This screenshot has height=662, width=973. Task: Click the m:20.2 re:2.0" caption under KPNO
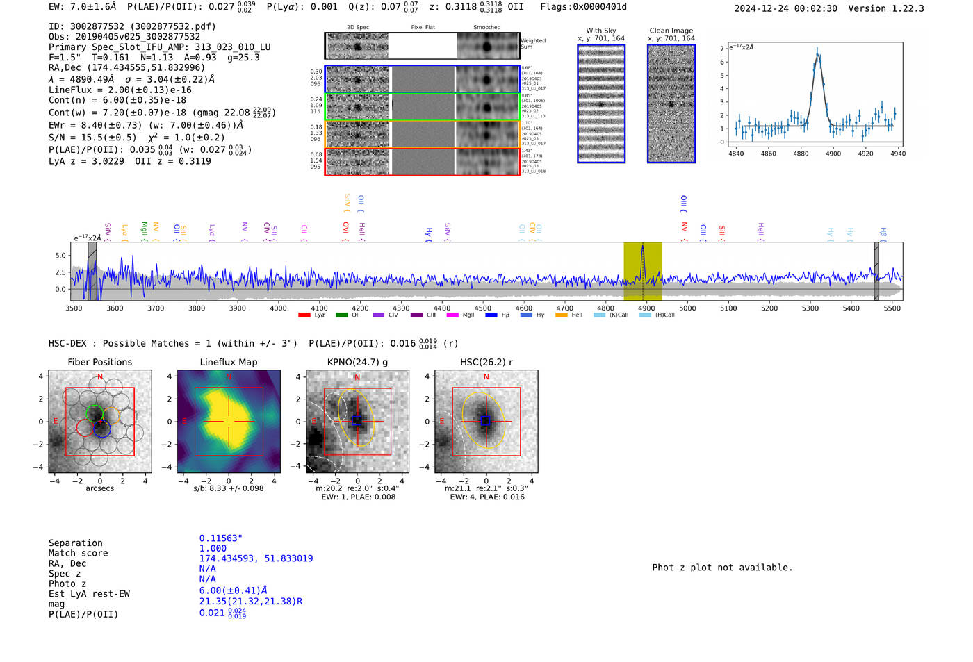[x=357, y=488]
